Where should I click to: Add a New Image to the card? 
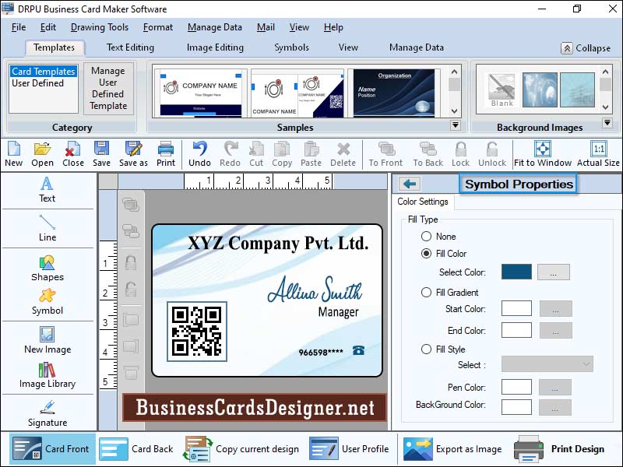(47, 343)
